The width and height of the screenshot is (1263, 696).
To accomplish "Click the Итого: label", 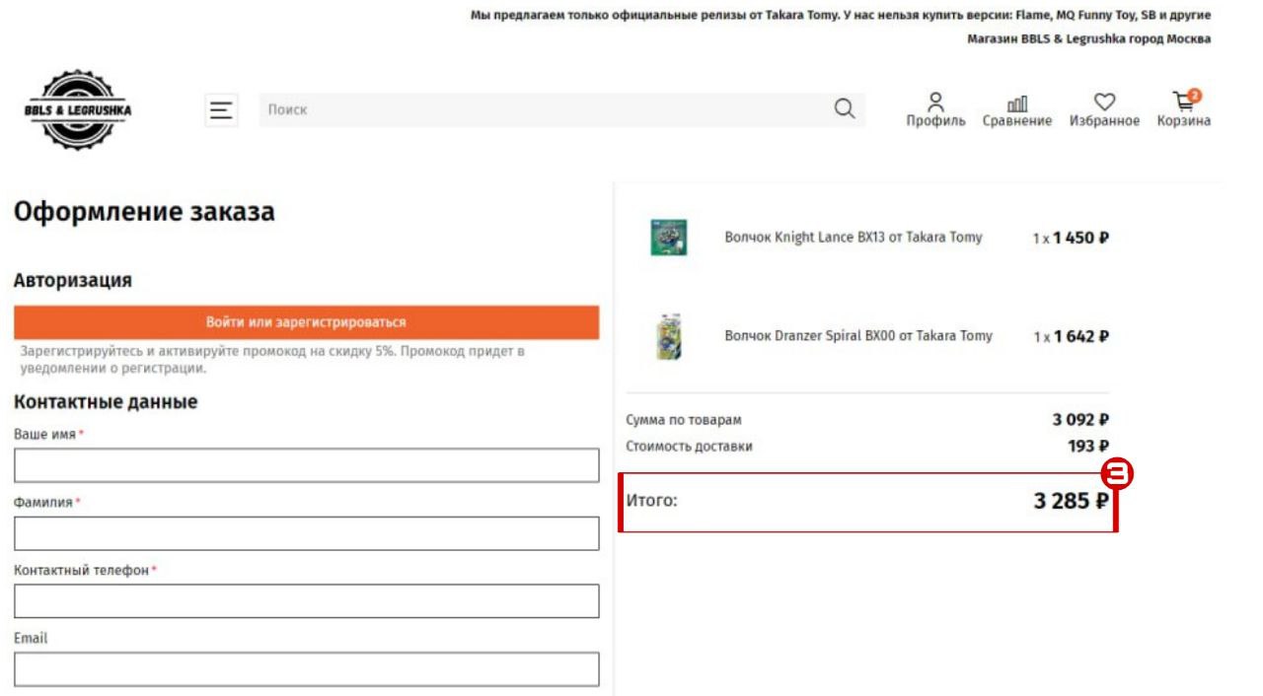I will 652,501.
